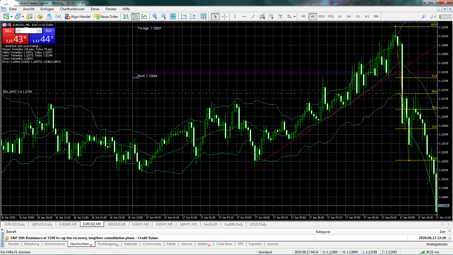Click the red SELL button

[8, 31]
